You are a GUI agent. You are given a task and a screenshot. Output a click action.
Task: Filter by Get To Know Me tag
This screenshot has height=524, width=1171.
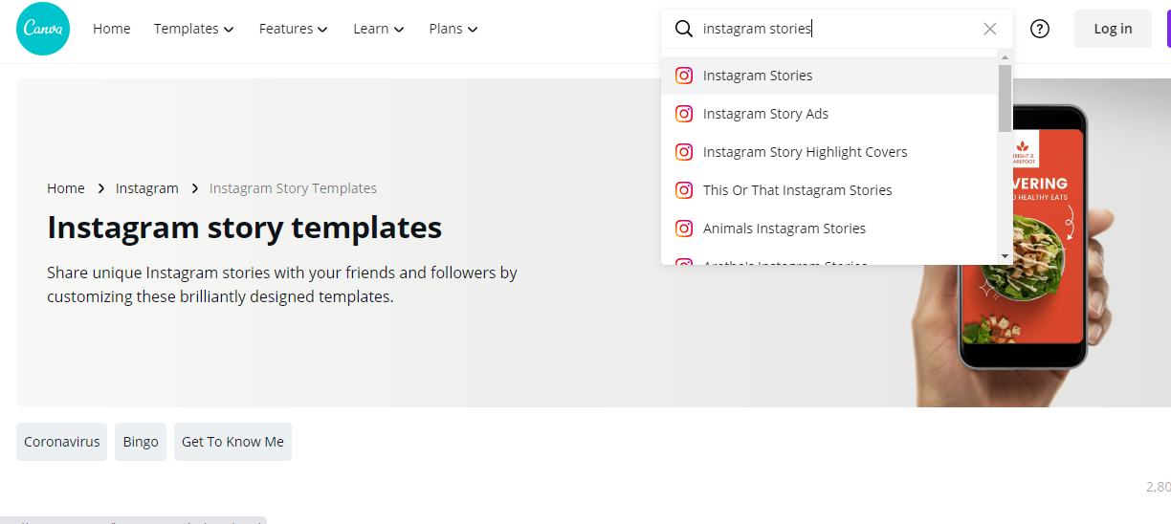click(x=232, y=442)
